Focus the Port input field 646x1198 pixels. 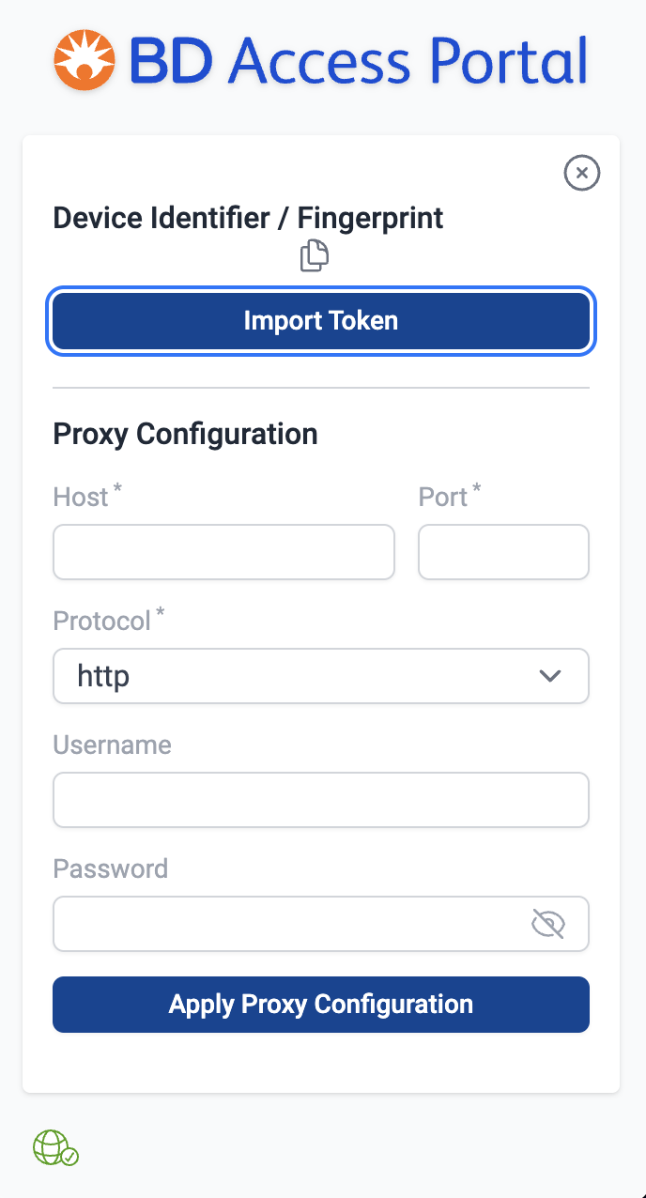click(x=503, y=552)
